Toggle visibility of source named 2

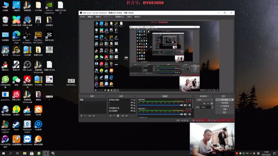click(132, 102)
